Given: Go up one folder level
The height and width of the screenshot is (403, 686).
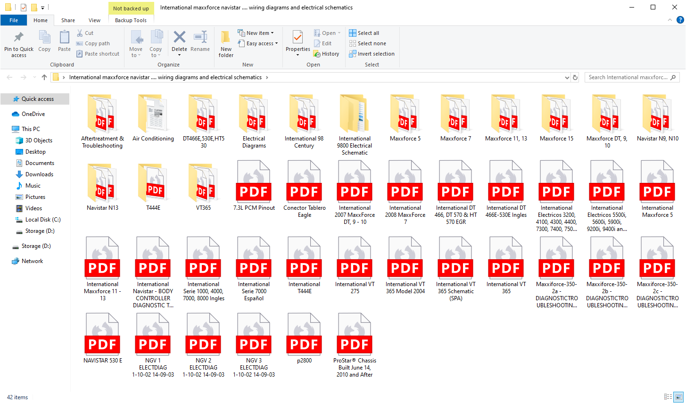Looking at the screenshot, I should coord(44,77).
